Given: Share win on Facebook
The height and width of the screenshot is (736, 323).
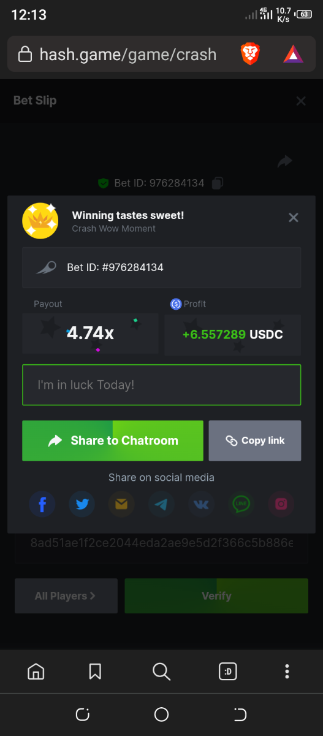Looking at the screenshot, I should pyautogui.click(x=42, y=505).
